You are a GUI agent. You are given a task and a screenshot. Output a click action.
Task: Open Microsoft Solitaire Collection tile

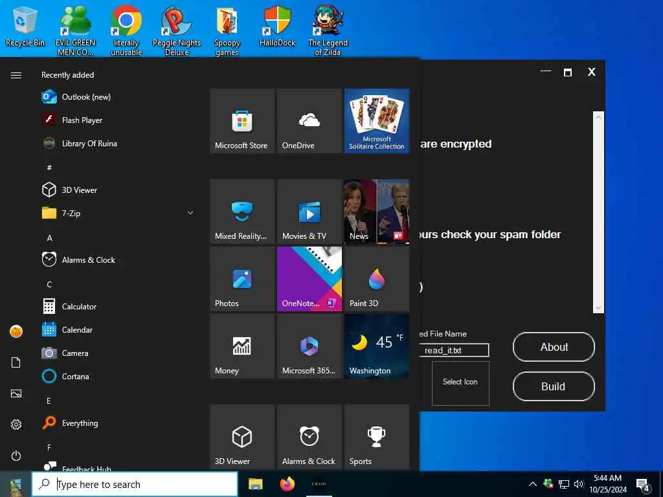coord(377,121)
